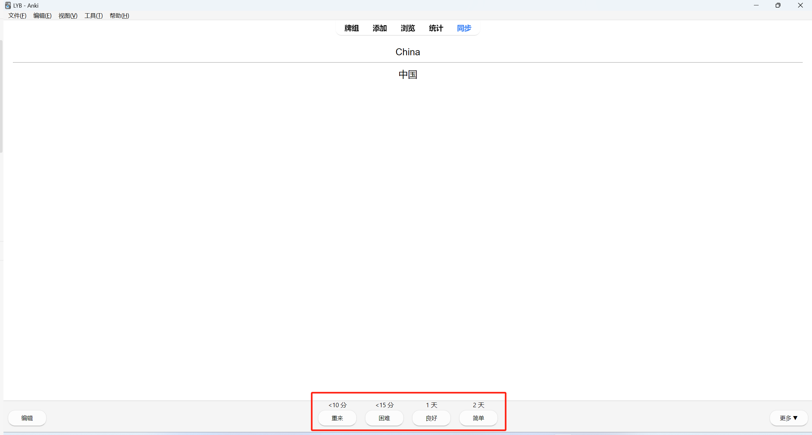Open the 视图(V) menu

68,15
